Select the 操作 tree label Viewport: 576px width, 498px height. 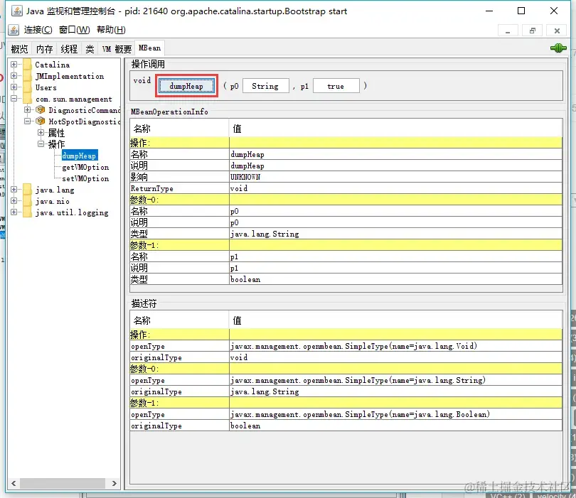[x=56, y=144]
